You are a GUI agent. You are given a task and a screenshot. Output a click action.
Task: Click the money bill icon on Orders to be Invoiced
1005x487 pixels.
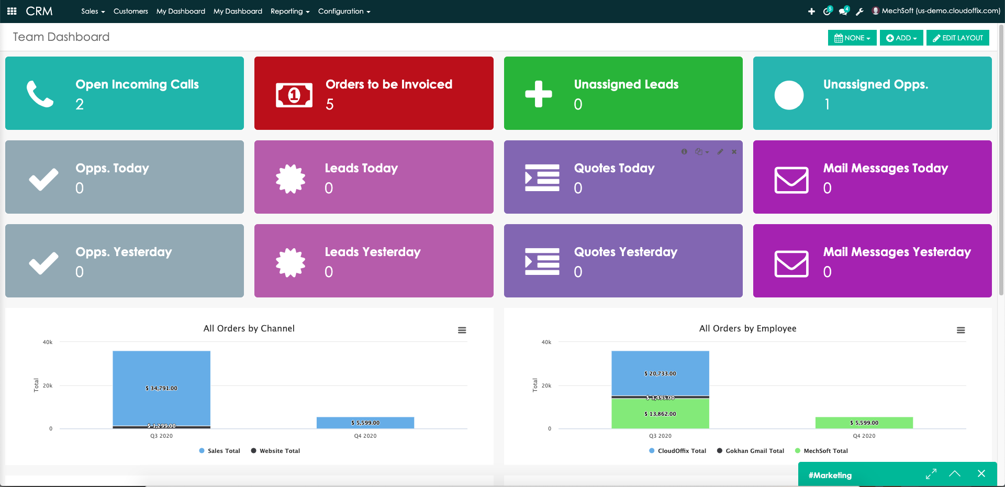[x=294, y=95]
